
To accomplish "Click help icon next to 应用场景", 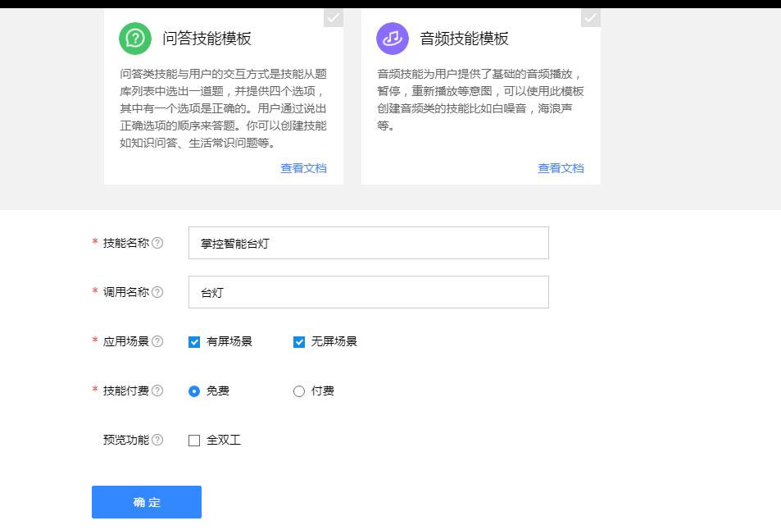I will [157, 341].
